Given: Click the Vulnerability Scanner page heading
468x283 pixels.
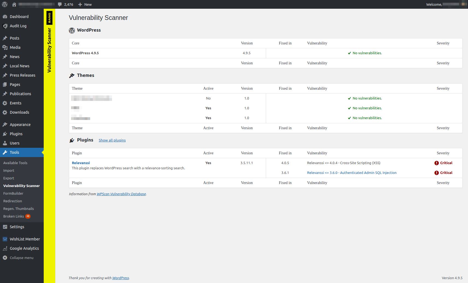Looking at the screenshot, I should pyautogui.click(x=98, y=18).
